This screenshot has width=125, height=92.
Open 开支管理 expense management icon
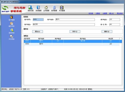(x=62, y=8)
